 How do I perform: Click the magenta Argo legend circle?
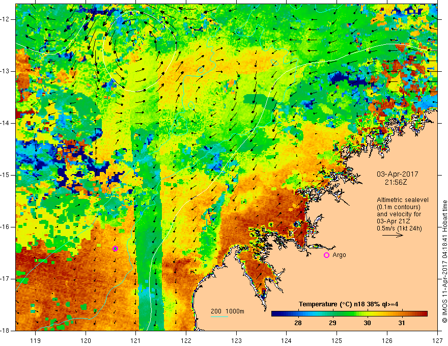pyautogui.click(x=326, y=255)
